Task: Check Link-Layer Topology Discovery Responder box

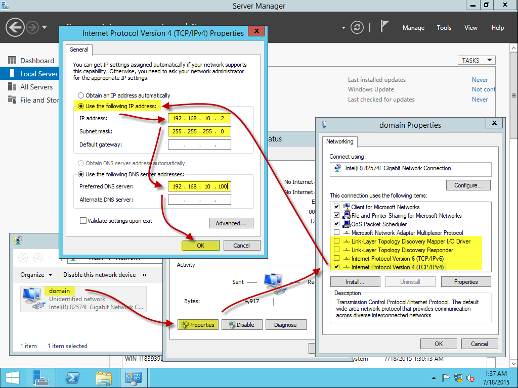Action: click(x=336, y=250)
